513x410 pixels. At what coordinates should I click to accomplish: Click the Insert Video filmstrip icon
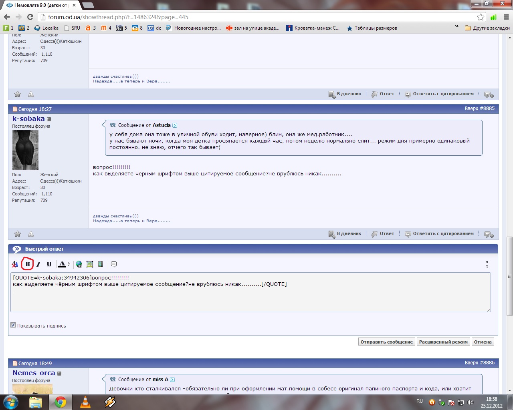click(100, 264)
